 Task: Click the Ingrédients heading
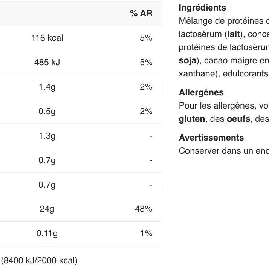point(202,8)
